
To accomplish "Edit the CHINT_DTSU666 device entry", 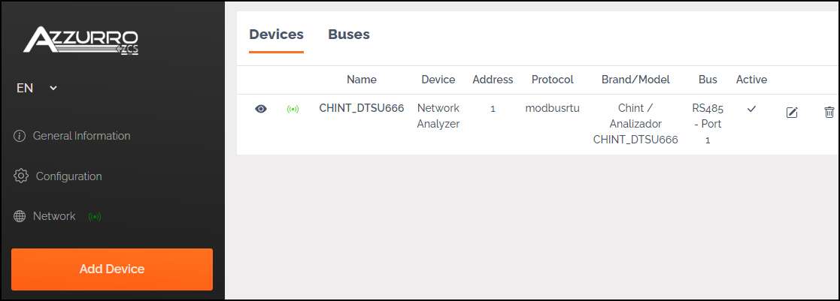I will coord(792,113).
